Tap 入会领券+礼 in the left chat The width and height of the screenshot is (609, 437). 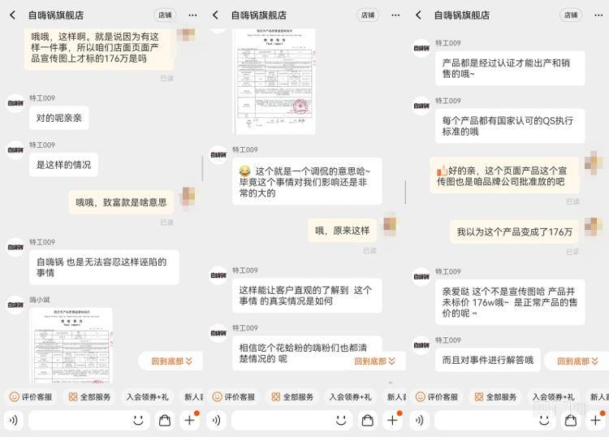pyautogui.click(x=147, y=397)
